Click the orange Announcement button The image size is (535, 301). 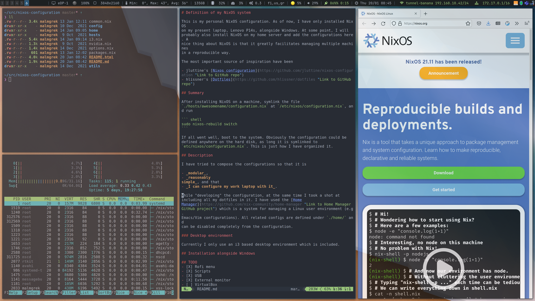(x=443, y=73)
